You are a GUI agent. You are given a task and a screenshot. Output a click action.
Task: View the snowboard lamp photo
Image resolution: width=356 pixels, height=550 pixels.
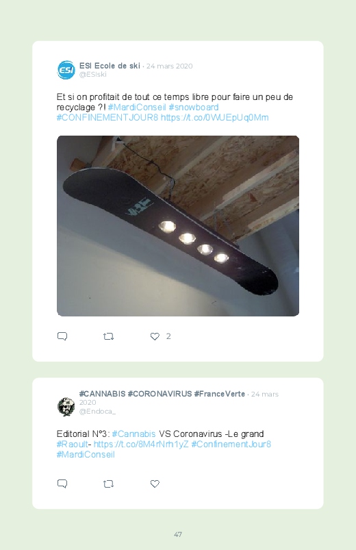click(x=178, y=226)
